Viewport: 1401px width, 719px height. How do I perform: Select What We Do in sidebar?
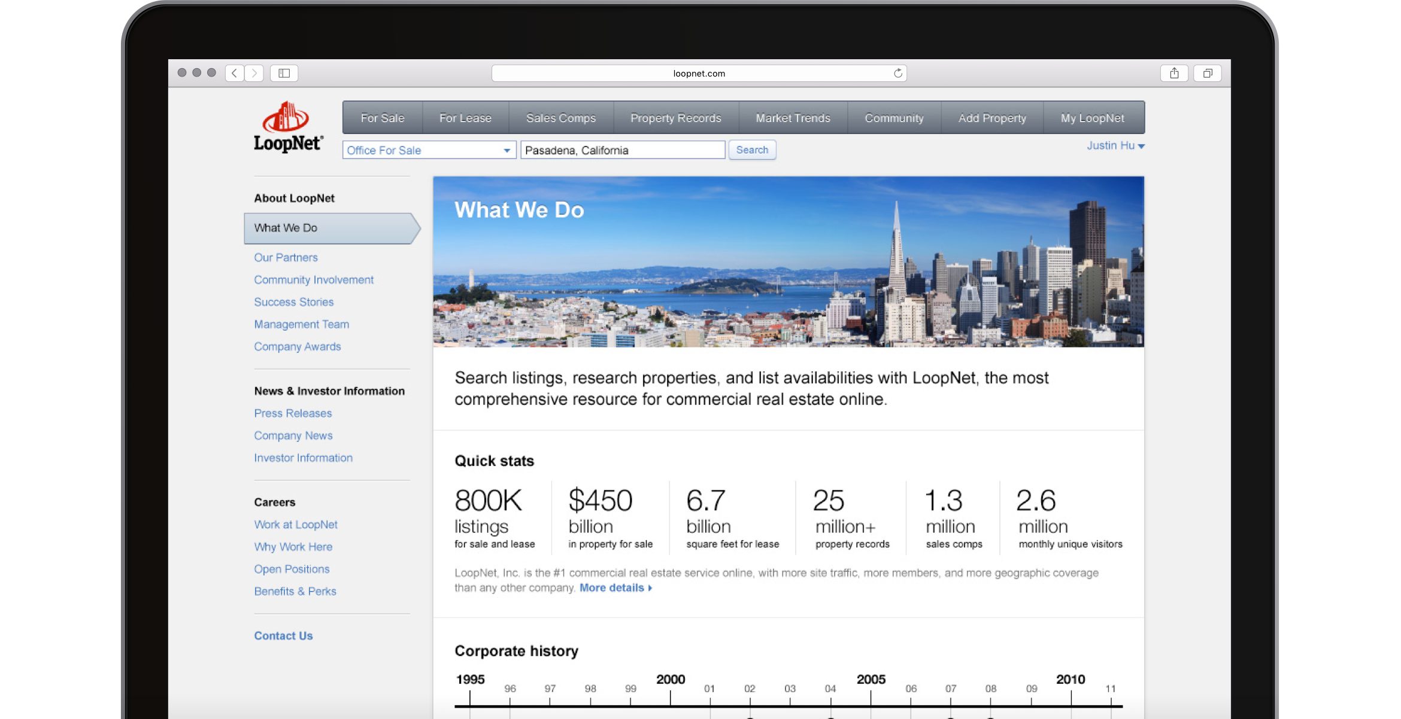click(x=331, y=228)
